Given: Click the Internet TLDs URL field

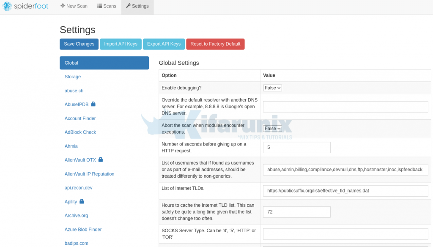Looking at the screenshot, I should pyautogui.click(x=345, y=191).
